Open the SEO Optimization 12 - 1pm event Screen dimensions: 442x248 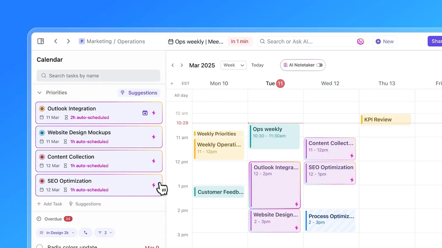point(330,173)
